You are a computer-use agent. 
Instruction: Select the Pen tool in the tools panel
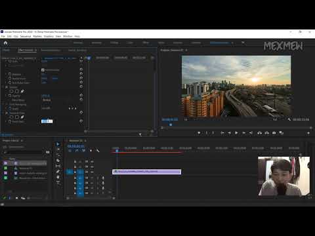point(58,172)
